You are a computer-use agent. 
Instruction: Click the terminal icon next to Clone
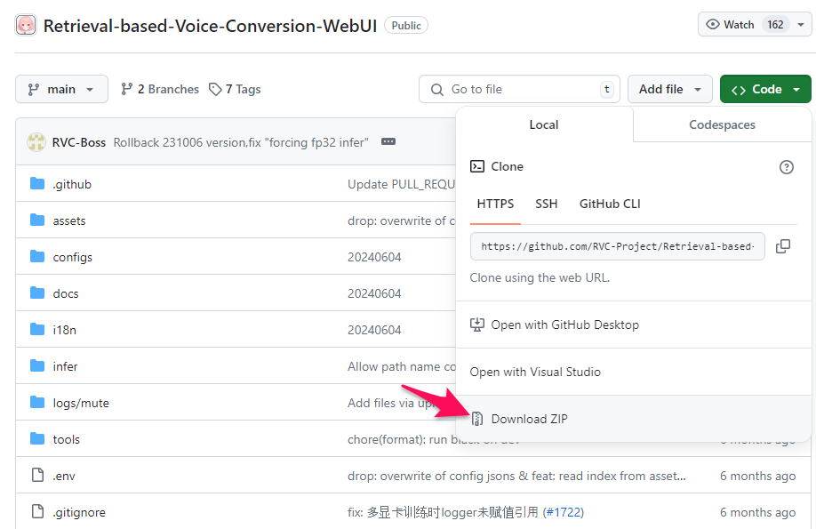click(x=477, y=166)
